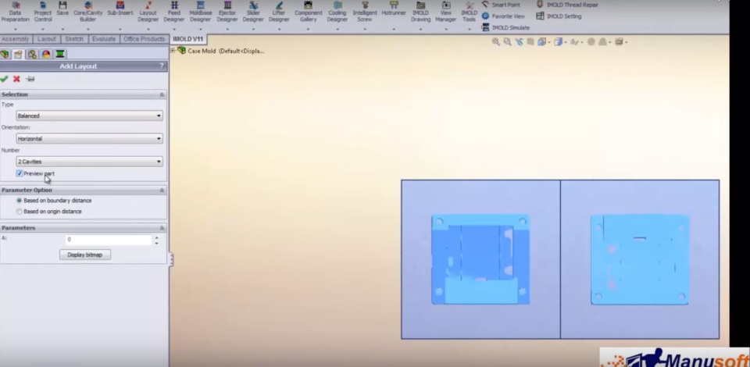The height and width of the screenshot is (367, 750).
Task: Launch the Core/Cavity Builder
Action: (88, 12)
